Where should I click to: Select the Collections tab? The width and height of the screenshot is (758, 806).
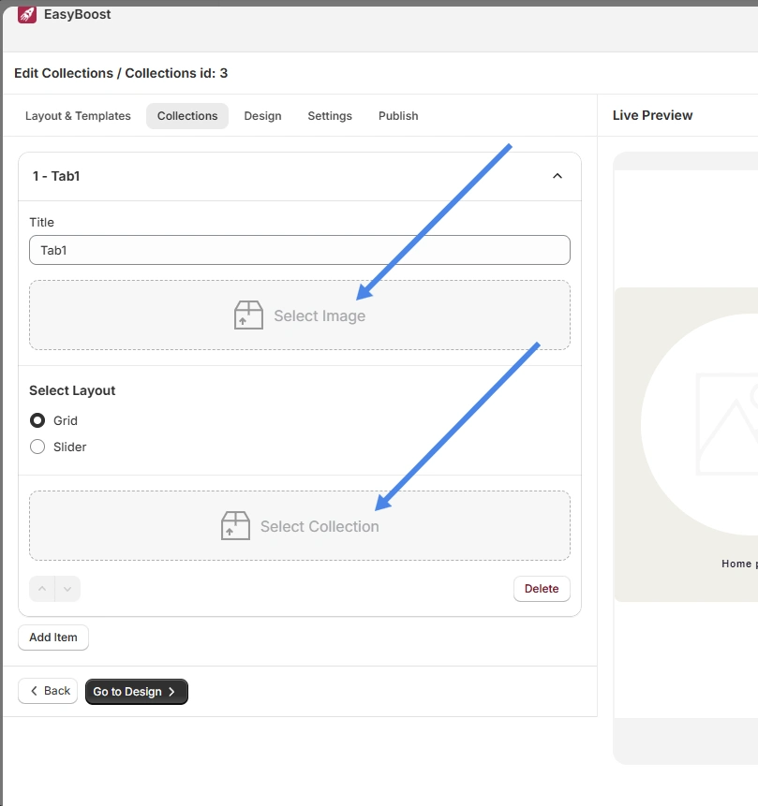(x=187, y=116)
